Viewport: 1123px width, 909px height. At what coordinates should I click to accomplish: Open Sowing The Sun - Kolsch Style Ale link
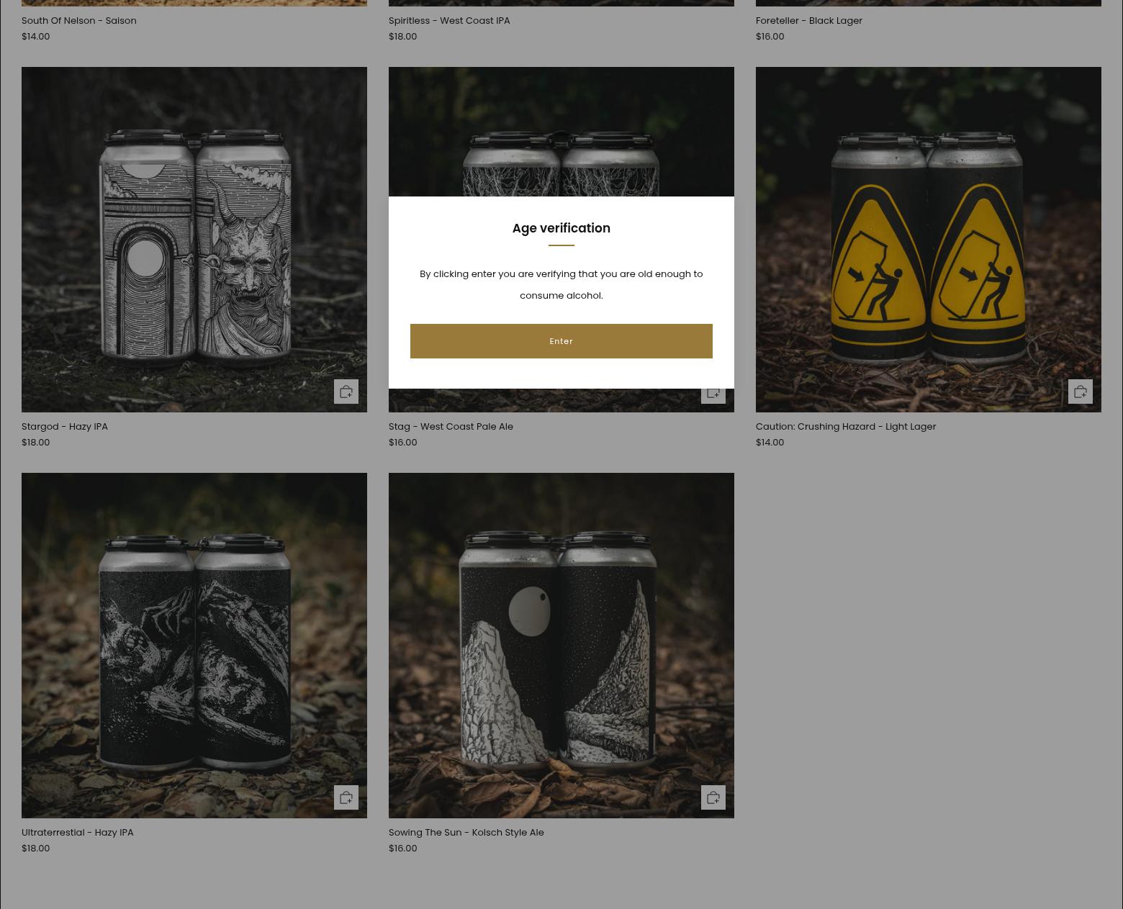pos(466,833)
